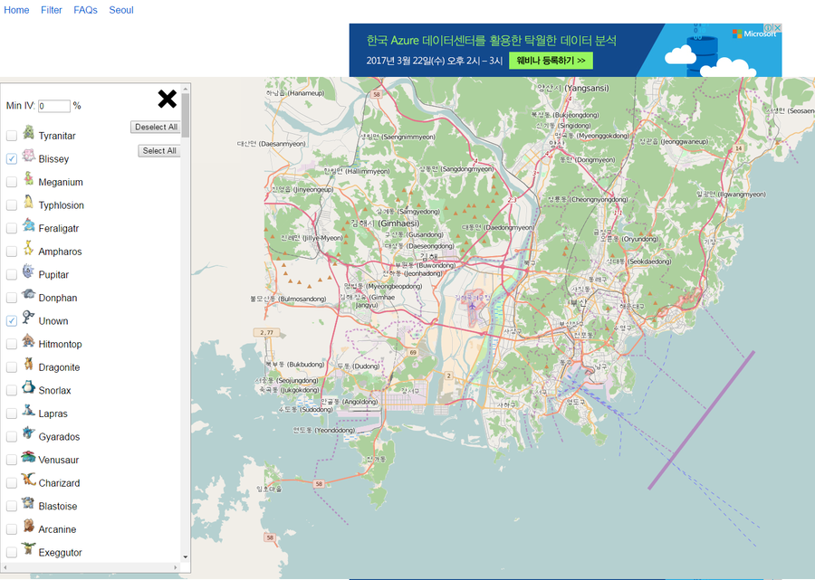The height and width of the screenshot is (580, 815).
Task: Disable the Unown filter checkbox
Action: [12, 320]
